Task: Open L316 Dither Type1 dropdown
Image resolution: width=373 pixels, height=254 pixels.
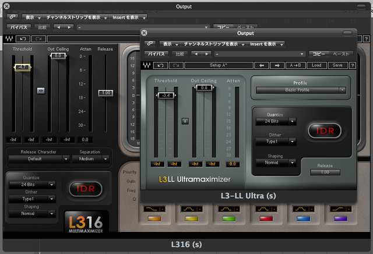Action: (x=32, y=199)
